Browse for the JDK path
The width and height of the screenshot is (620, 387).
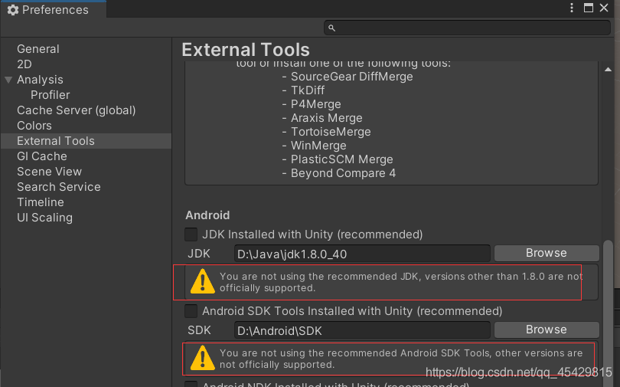click(x=546, y=253)
